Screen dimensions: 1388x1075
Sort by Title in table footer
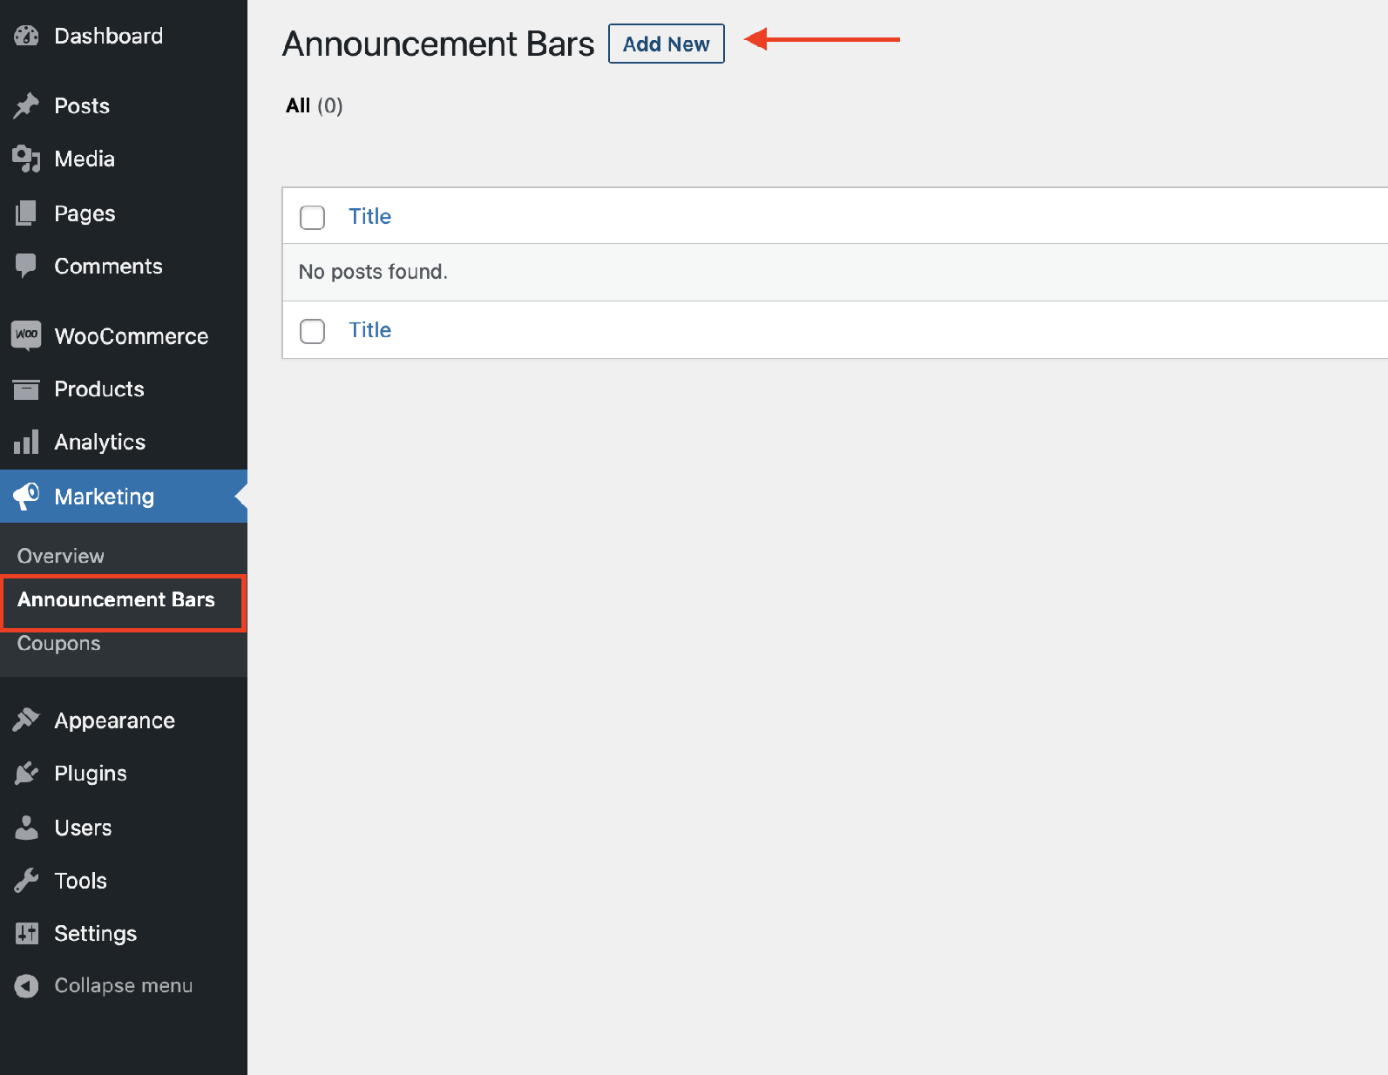click(370, 330)
